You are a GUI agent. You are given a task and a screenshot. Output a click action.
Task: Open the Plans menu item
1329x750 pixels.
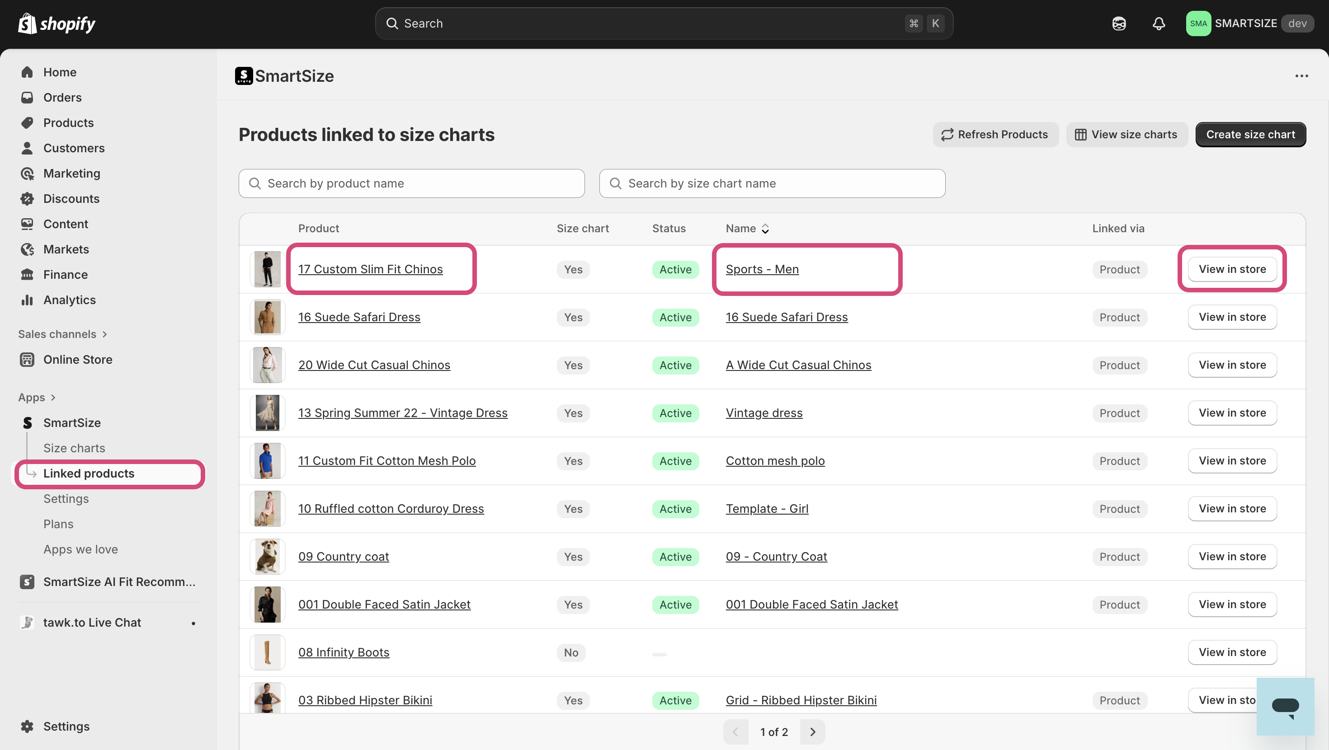(58, 524)
